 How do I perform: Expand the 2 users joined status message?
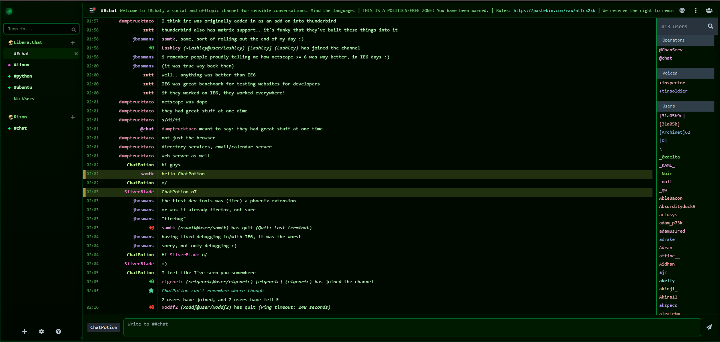(220, 300)
